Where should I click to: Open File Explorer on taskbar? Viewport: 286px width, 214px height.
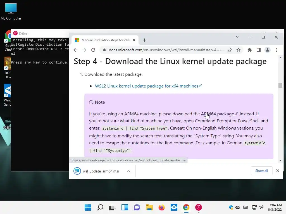[x=149, y=207]
